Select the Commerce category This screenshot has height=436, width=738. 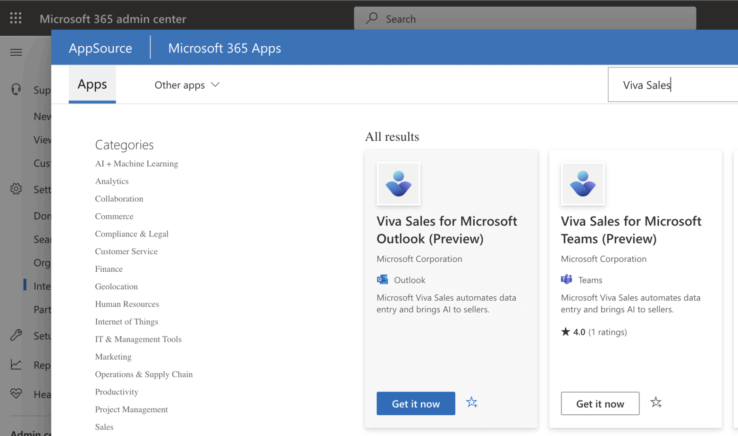(114, 216)
